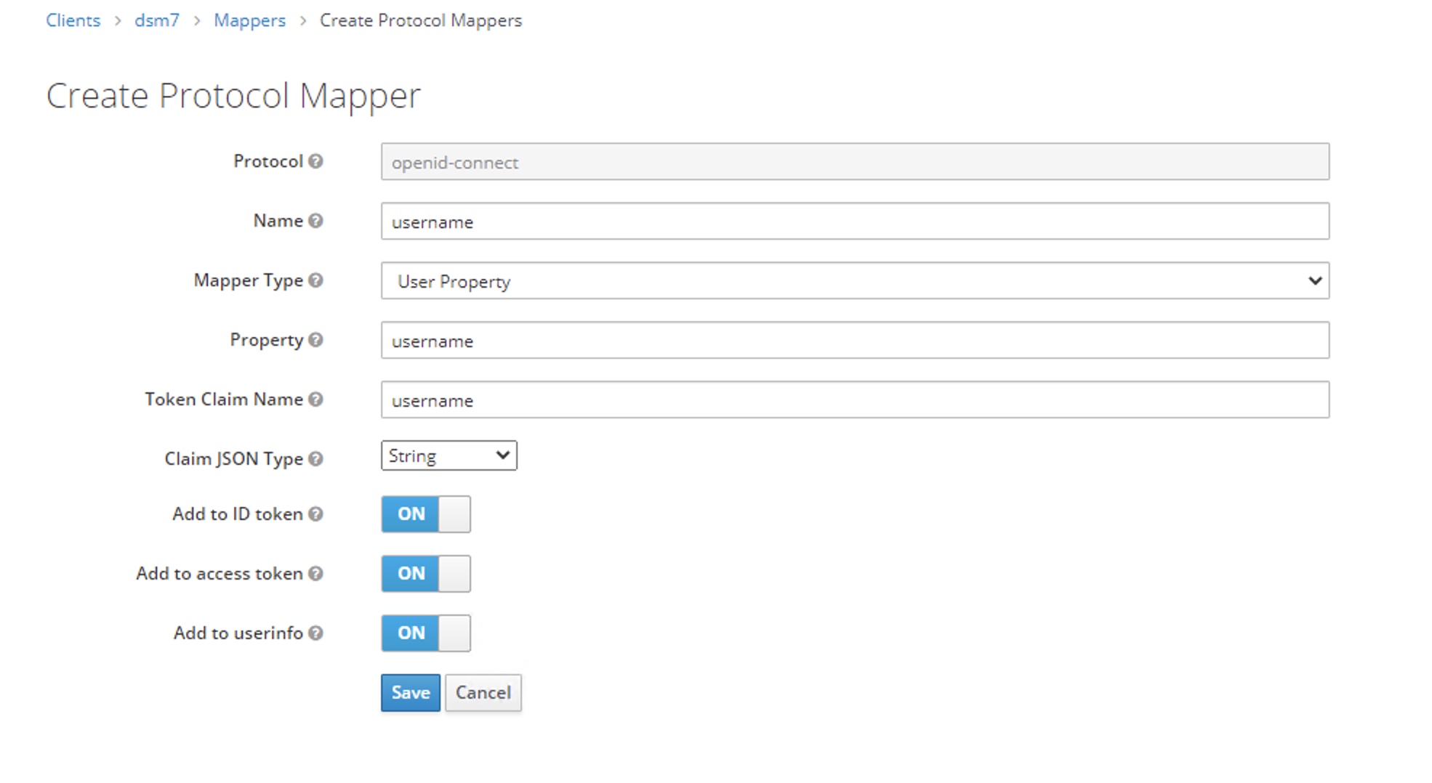Screen dimensions: 1432x783
Task: Click the Add to userinfo label
Action: pyautogui.click(x=238, y=633)
